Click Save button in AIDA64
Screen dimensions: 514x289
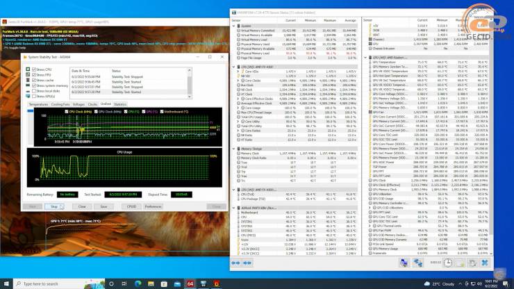(103, 206)
